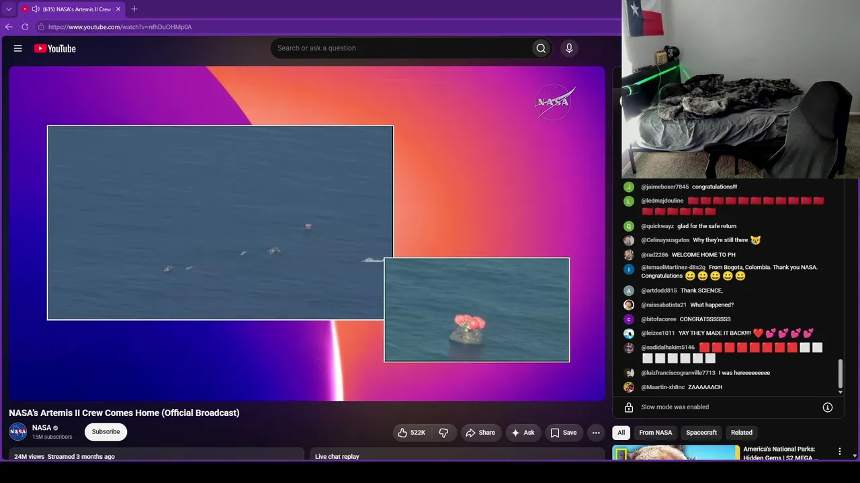
Task: Click @Maartin-xh8nc avatar in chat
Action: (x=629, y=387)
